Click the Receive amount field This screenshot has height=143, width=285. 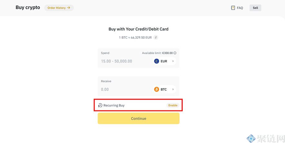[x=124, y=89]
